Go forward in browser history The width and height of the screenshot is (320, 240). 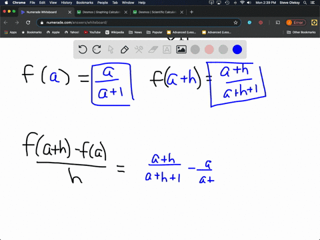tap(17, 23)
